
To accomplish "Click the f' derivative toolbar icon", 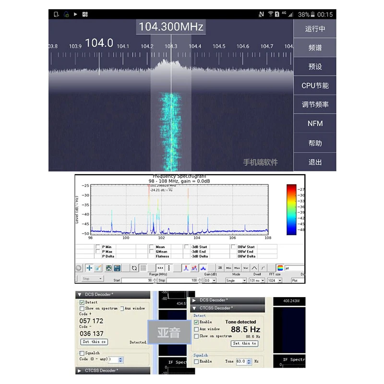I will coord(263,268).
